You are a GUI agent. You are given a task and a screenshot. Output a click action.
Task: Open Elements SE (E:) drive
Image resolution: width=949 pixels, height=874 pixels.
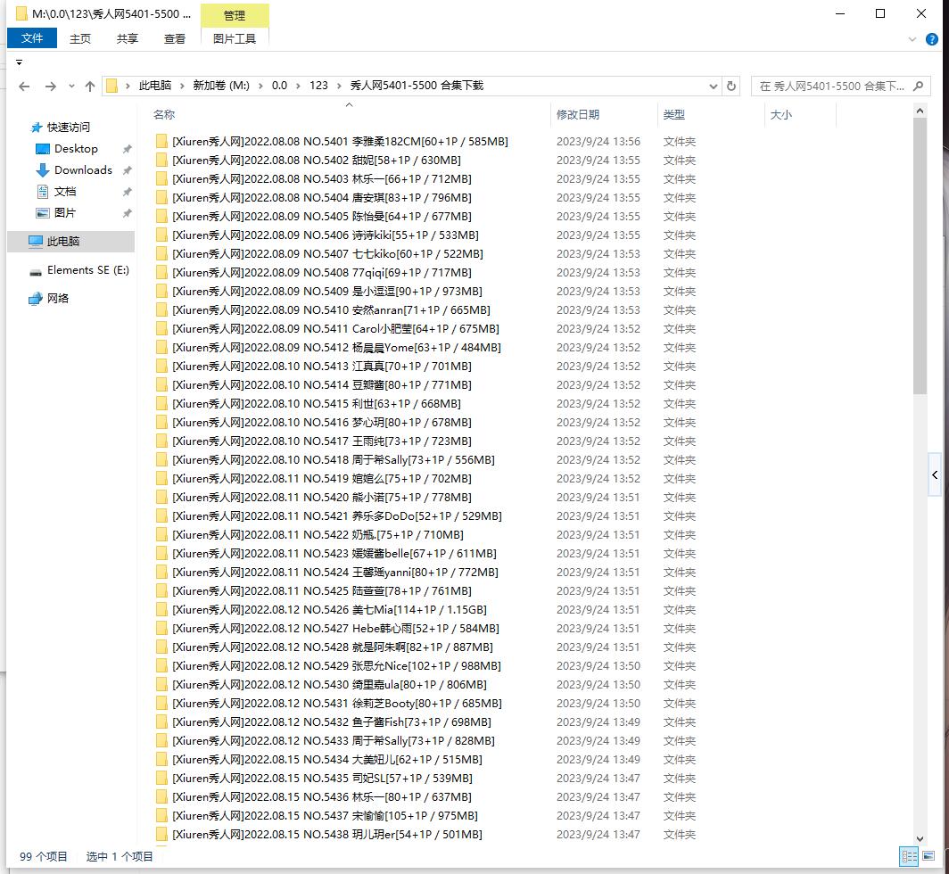[x=87, y=270]
